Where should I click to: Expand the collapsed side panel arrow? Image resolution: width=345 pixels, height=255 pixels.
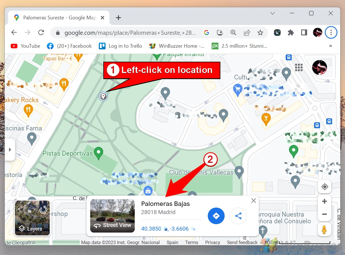click(10, 150)
